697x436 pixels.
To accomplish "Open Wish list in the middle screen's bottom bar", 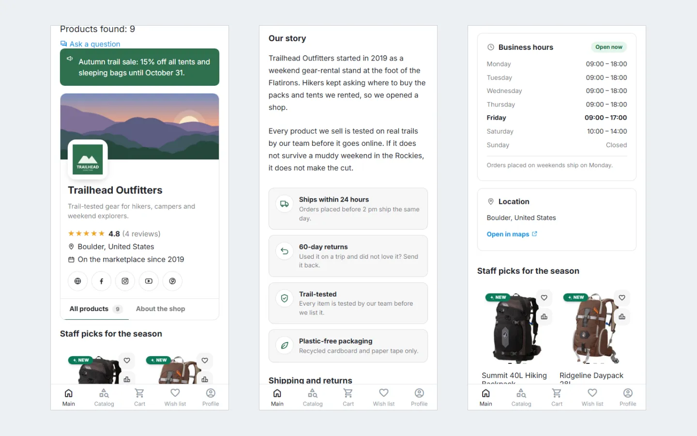I will click(384, 397).
